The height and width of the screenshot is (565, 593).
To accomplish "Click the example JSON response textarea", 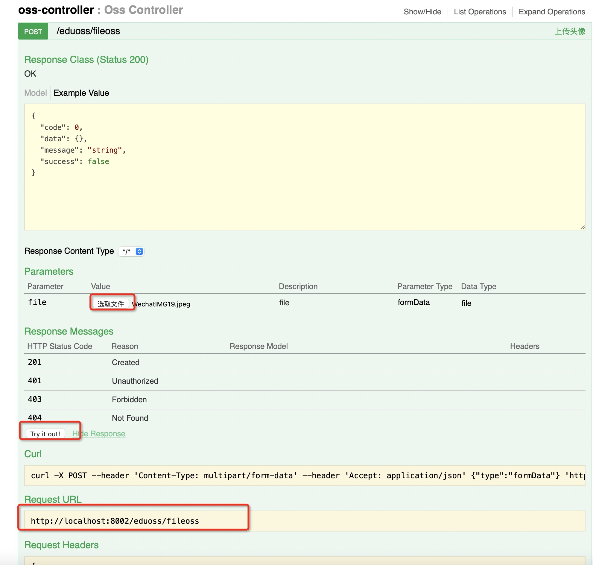I will (304, 167).
